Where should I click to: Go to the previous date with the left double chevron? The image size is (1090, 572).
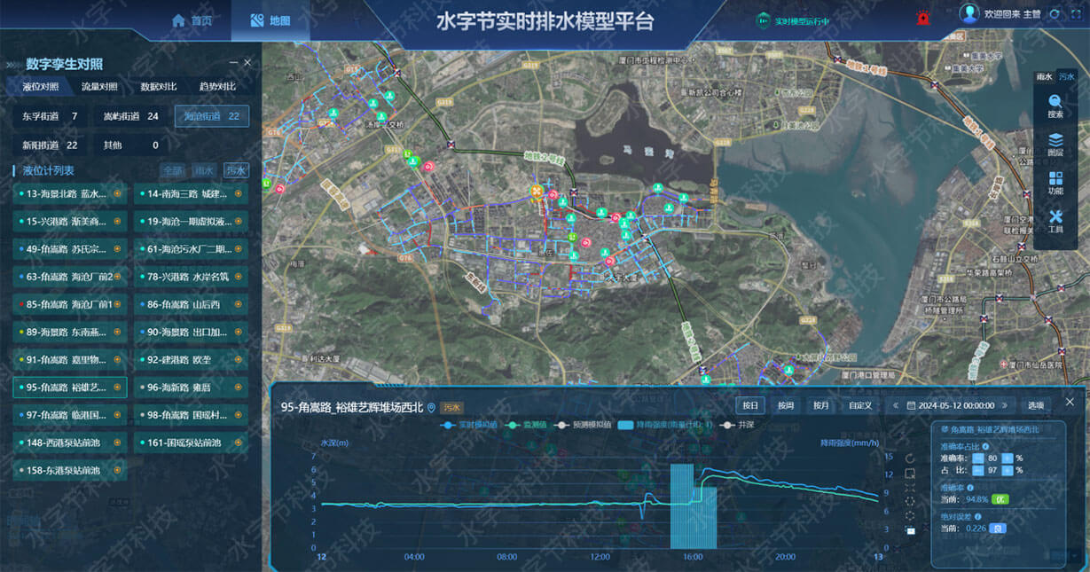(x=895, y=405)
